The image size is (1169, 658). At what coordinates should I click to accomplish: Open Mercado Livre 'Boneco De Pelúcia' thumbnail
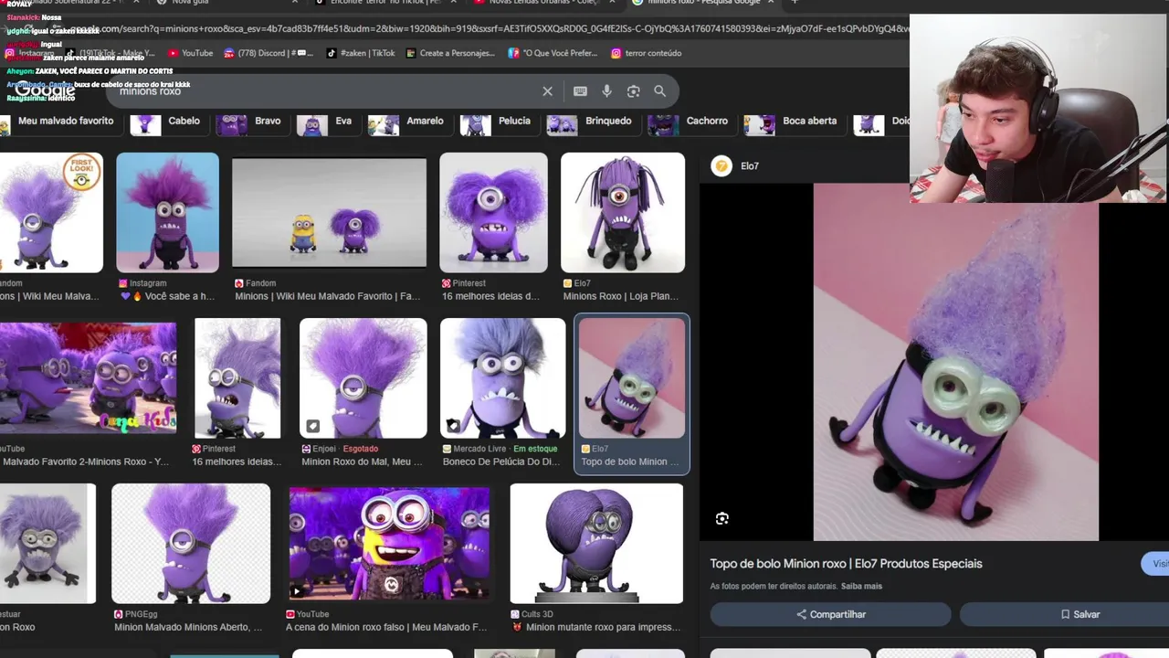click(x=502, y=378)
